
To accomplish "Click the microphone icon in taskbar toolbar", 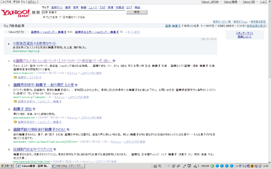I will tap(185, 166).
